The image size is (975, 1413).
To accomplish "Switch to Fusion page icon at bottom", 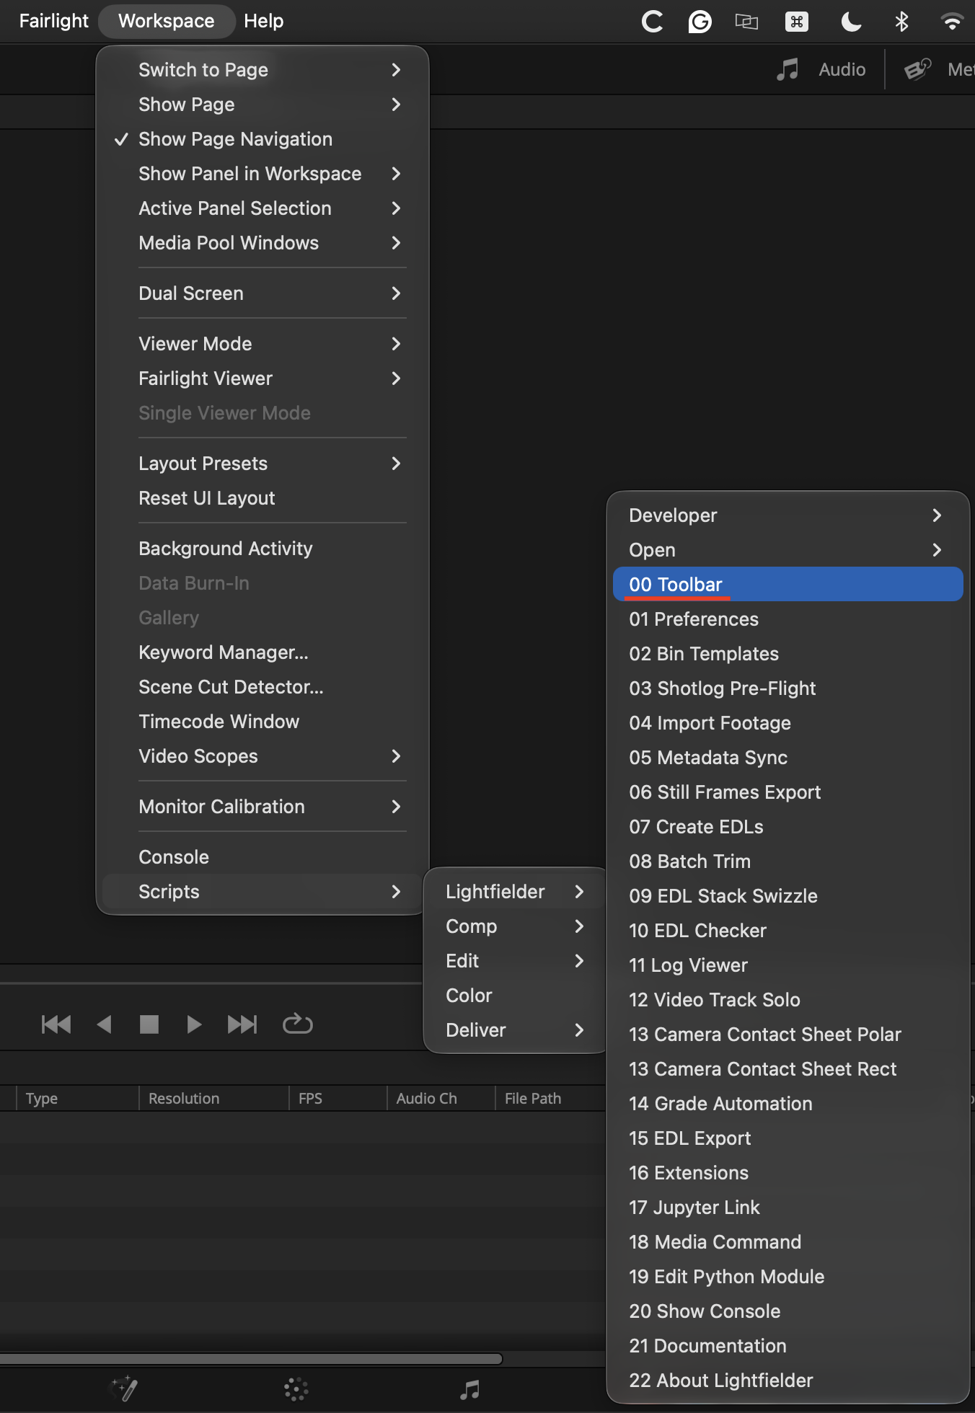I will pos(124,1388).
